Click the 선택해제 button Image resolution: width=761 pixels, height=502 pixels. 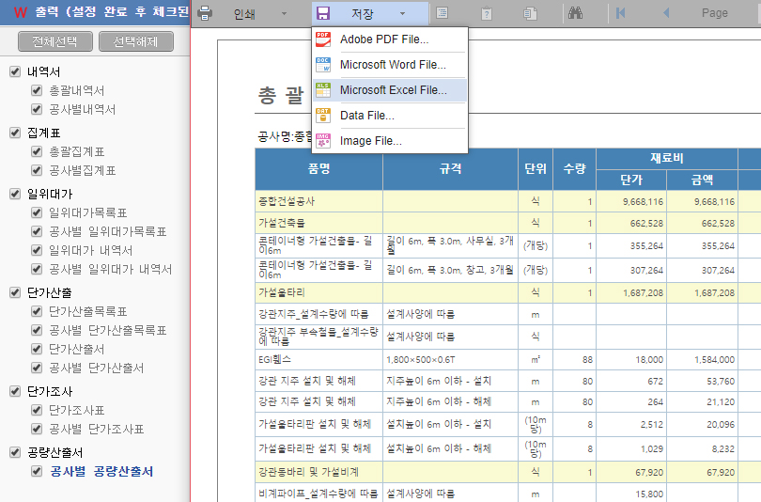136,41
